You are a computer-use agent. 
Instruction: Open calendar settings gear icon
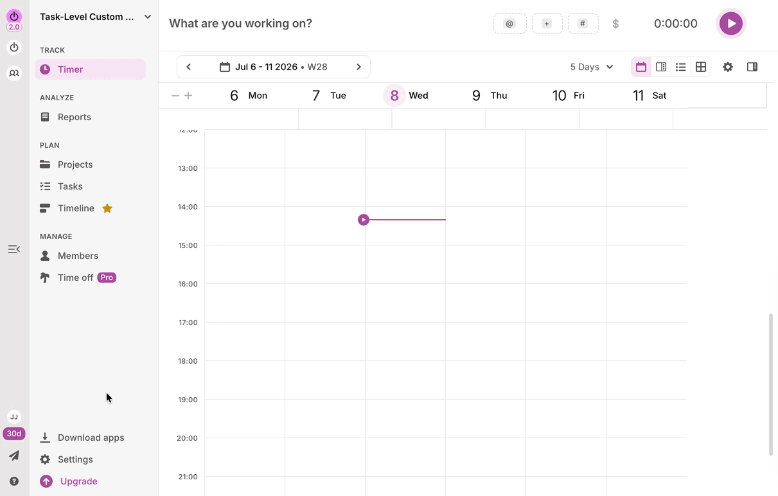point(728,67)
